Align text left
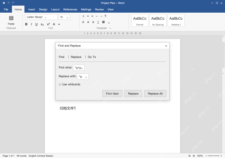The image size is (225, 158). pyautogui.click(x=83, y=22)
